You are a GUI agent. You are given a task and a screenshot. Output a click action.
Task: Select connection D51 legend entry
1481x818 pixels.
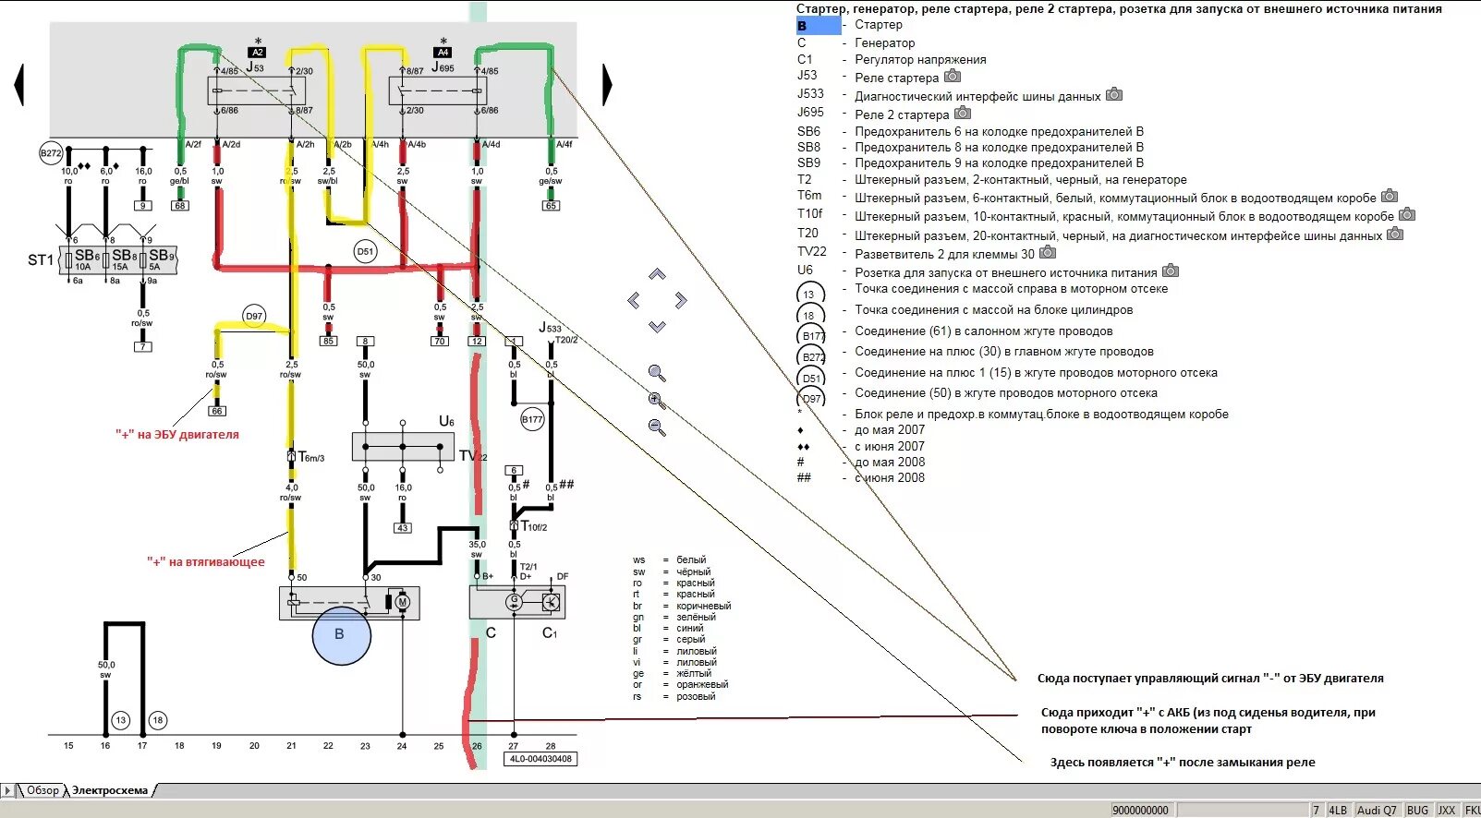pyautogui.click(x=1007, y=373)
